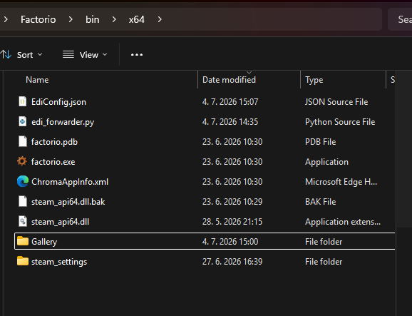This screenshot has width=412, height=316.
Task: Click the Edge icon of ChromaAppInfo.xml
Action: click(23, 181)
